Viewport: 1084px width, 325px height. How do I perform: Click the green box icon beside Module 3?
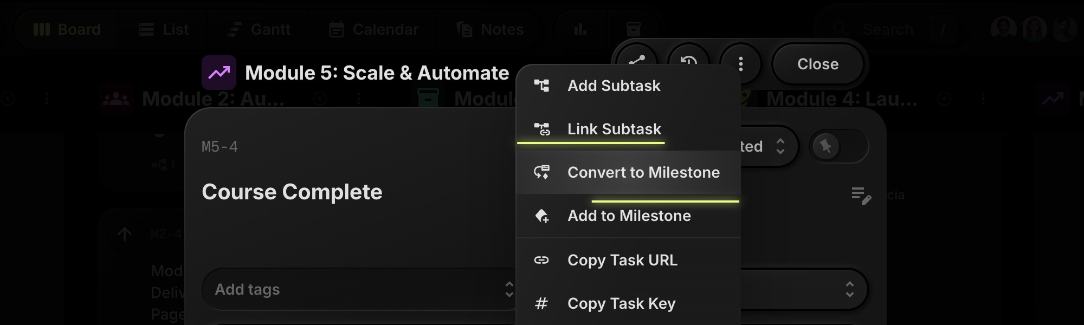[428, 98]
